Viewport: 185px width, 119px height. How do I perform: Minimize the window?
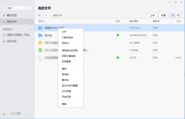pyautogui.click(x=170, y=2)
